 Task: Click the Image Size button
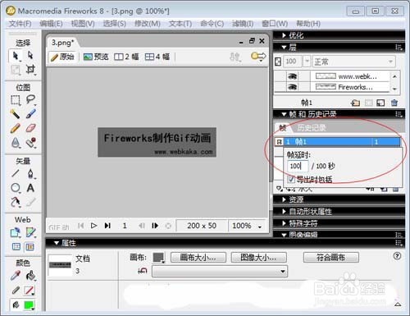(x=258, y=257)
